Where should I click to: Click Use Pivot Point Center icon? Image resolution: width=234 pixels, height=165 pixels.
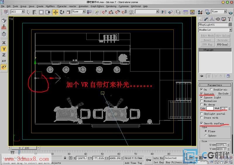[x=89, y=12]
